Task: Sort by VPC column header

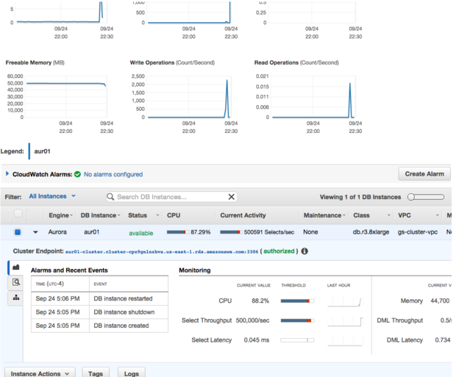Action: tap(418, 215)
